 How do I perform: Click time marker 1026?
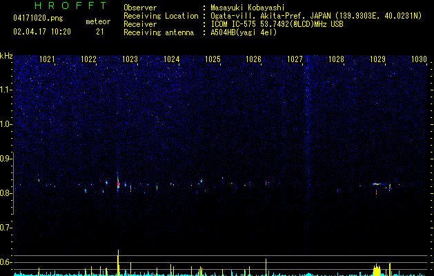click(x=254, y=59)
